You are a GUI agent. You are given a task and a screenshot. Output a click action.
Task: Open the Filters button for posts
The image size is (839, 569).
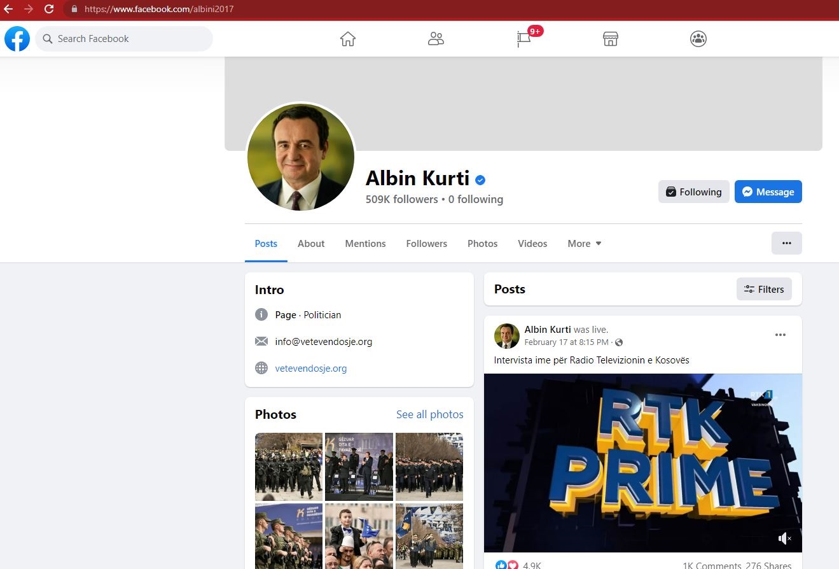click(x=764, y=289)
